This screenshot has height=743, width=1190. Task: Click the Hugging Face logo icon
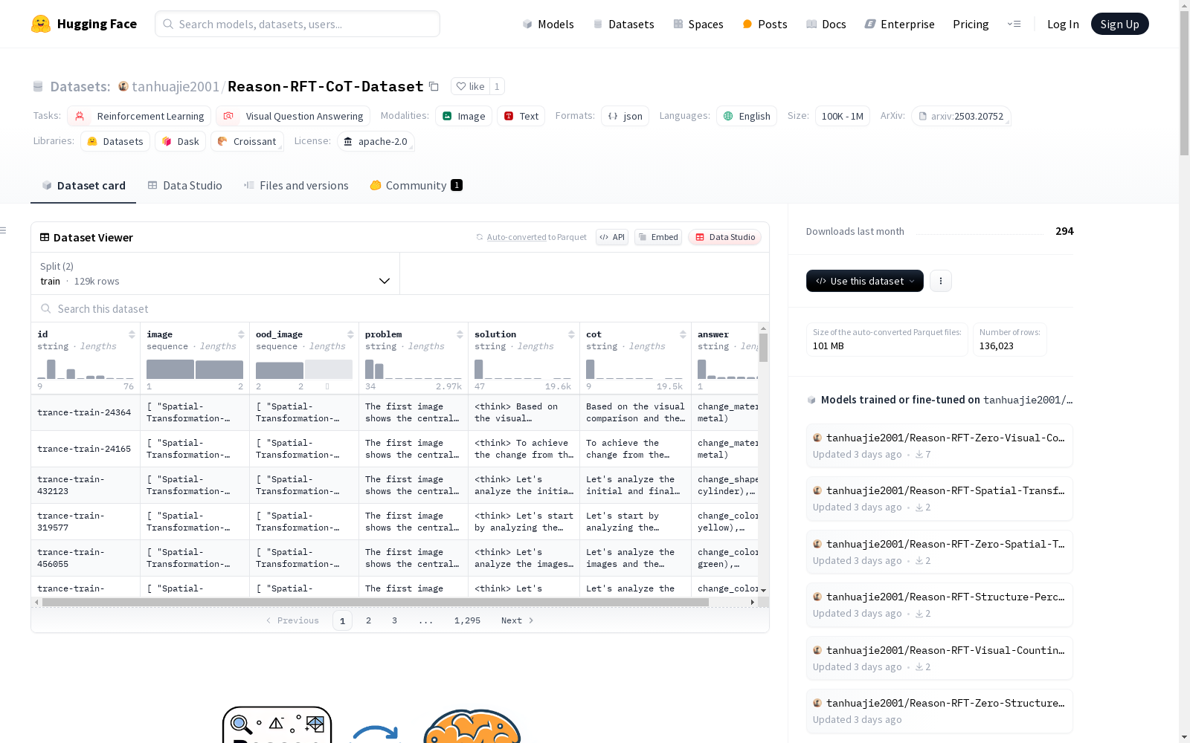pos(41,24)
